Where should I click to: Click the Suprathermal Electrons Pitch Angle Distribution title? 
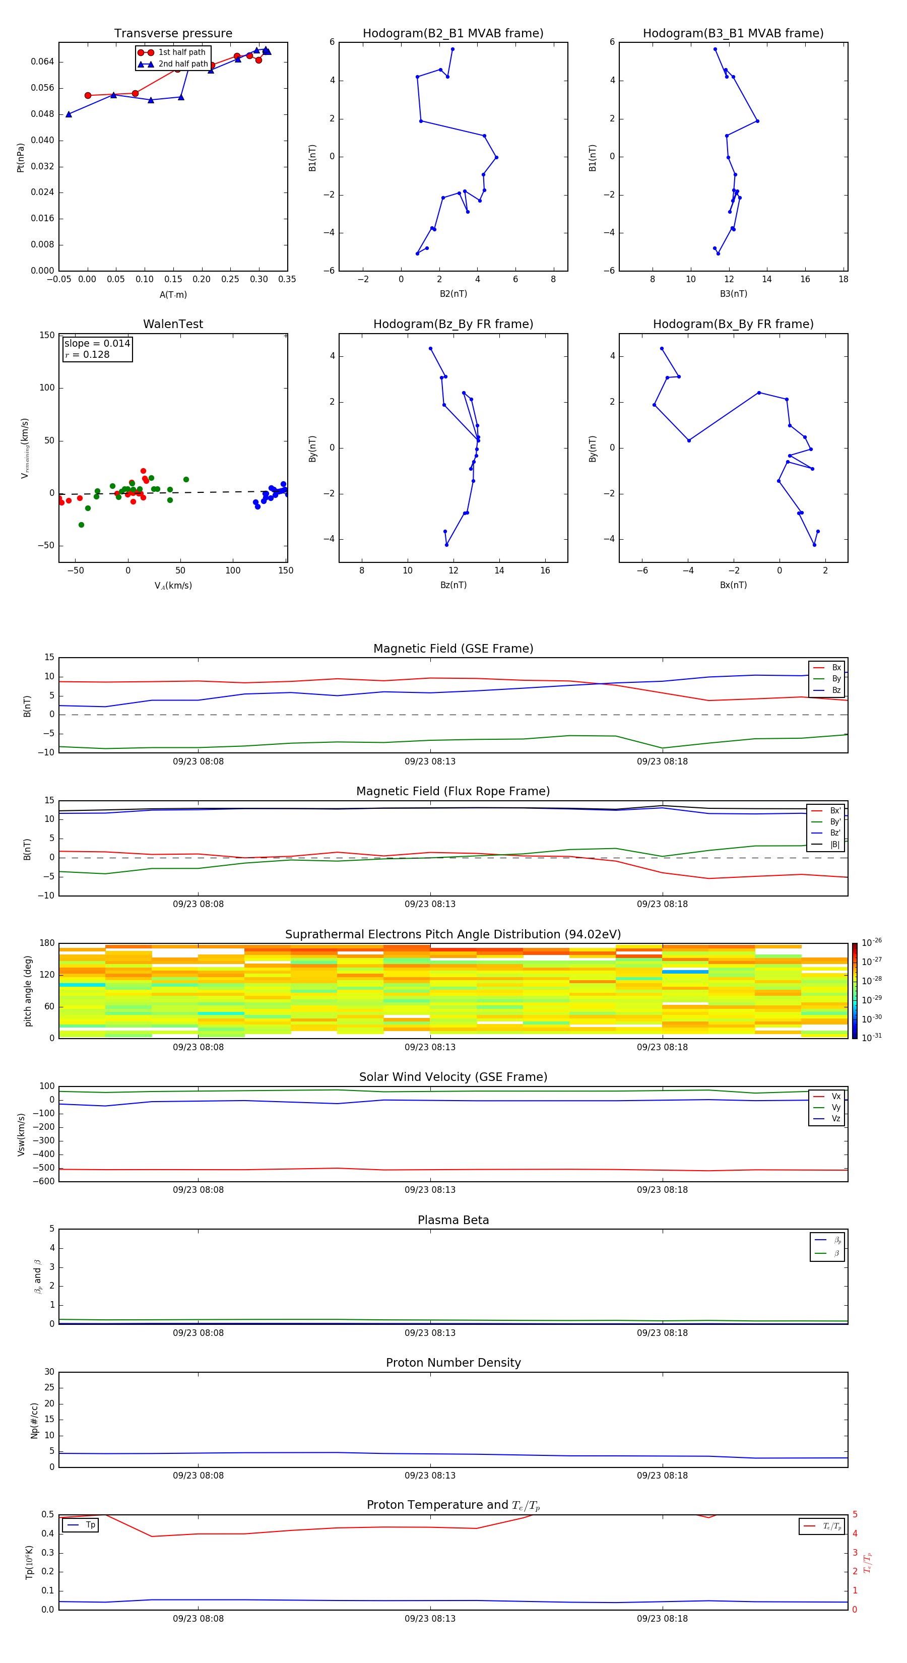[453, 935]
